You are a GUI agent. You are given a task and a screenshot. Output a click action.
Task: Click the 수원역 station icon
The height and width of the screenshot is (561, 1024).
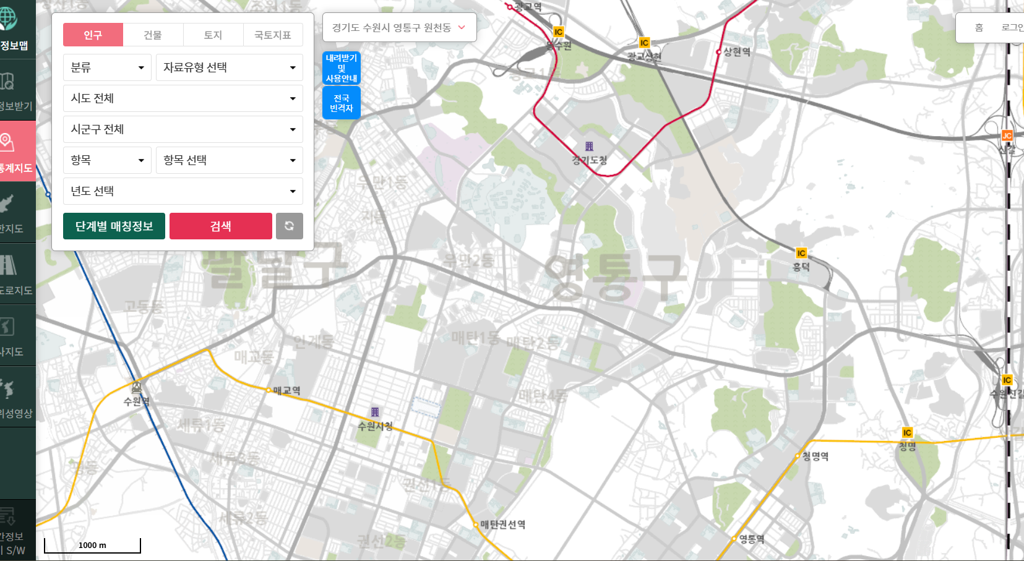[x=137, y=387]
